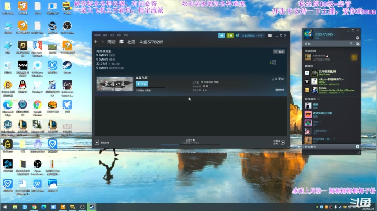Click the bottom download status progress bar

191,145
